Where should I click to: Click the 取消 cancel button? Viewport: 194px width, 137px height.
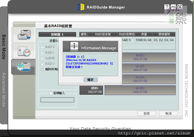tap(168, 113)
